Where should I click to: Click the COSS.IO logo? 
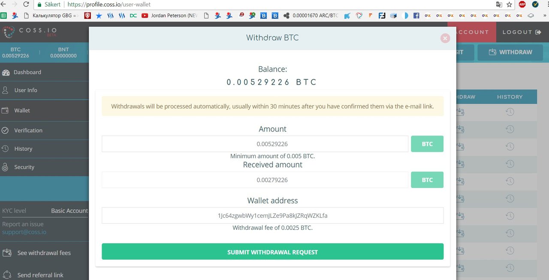point(29,32)
